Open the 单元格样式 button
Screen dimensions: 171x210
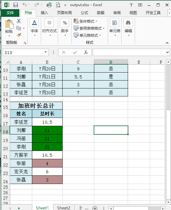(87, 36)
